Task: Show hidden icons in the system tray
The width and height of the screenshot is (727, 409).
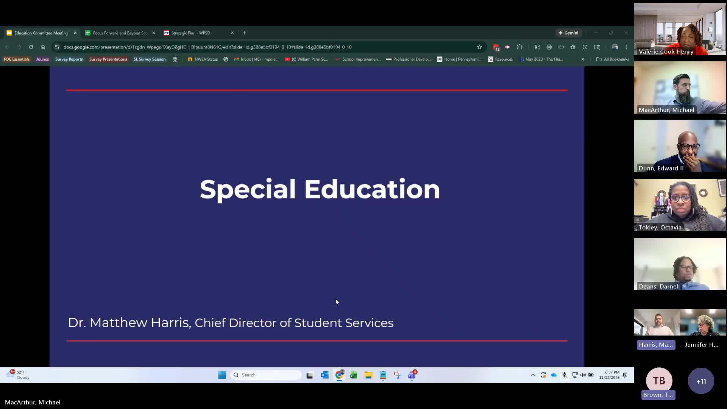Action: tap(532, 375)
